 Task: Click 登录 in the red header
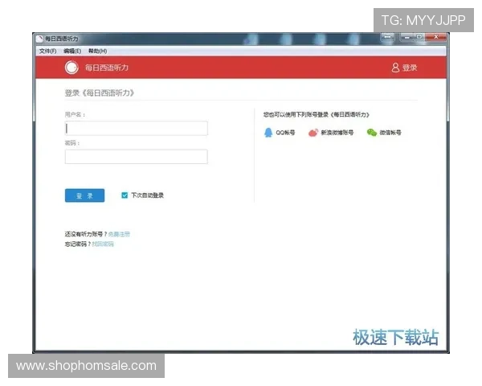click(410, 68)
